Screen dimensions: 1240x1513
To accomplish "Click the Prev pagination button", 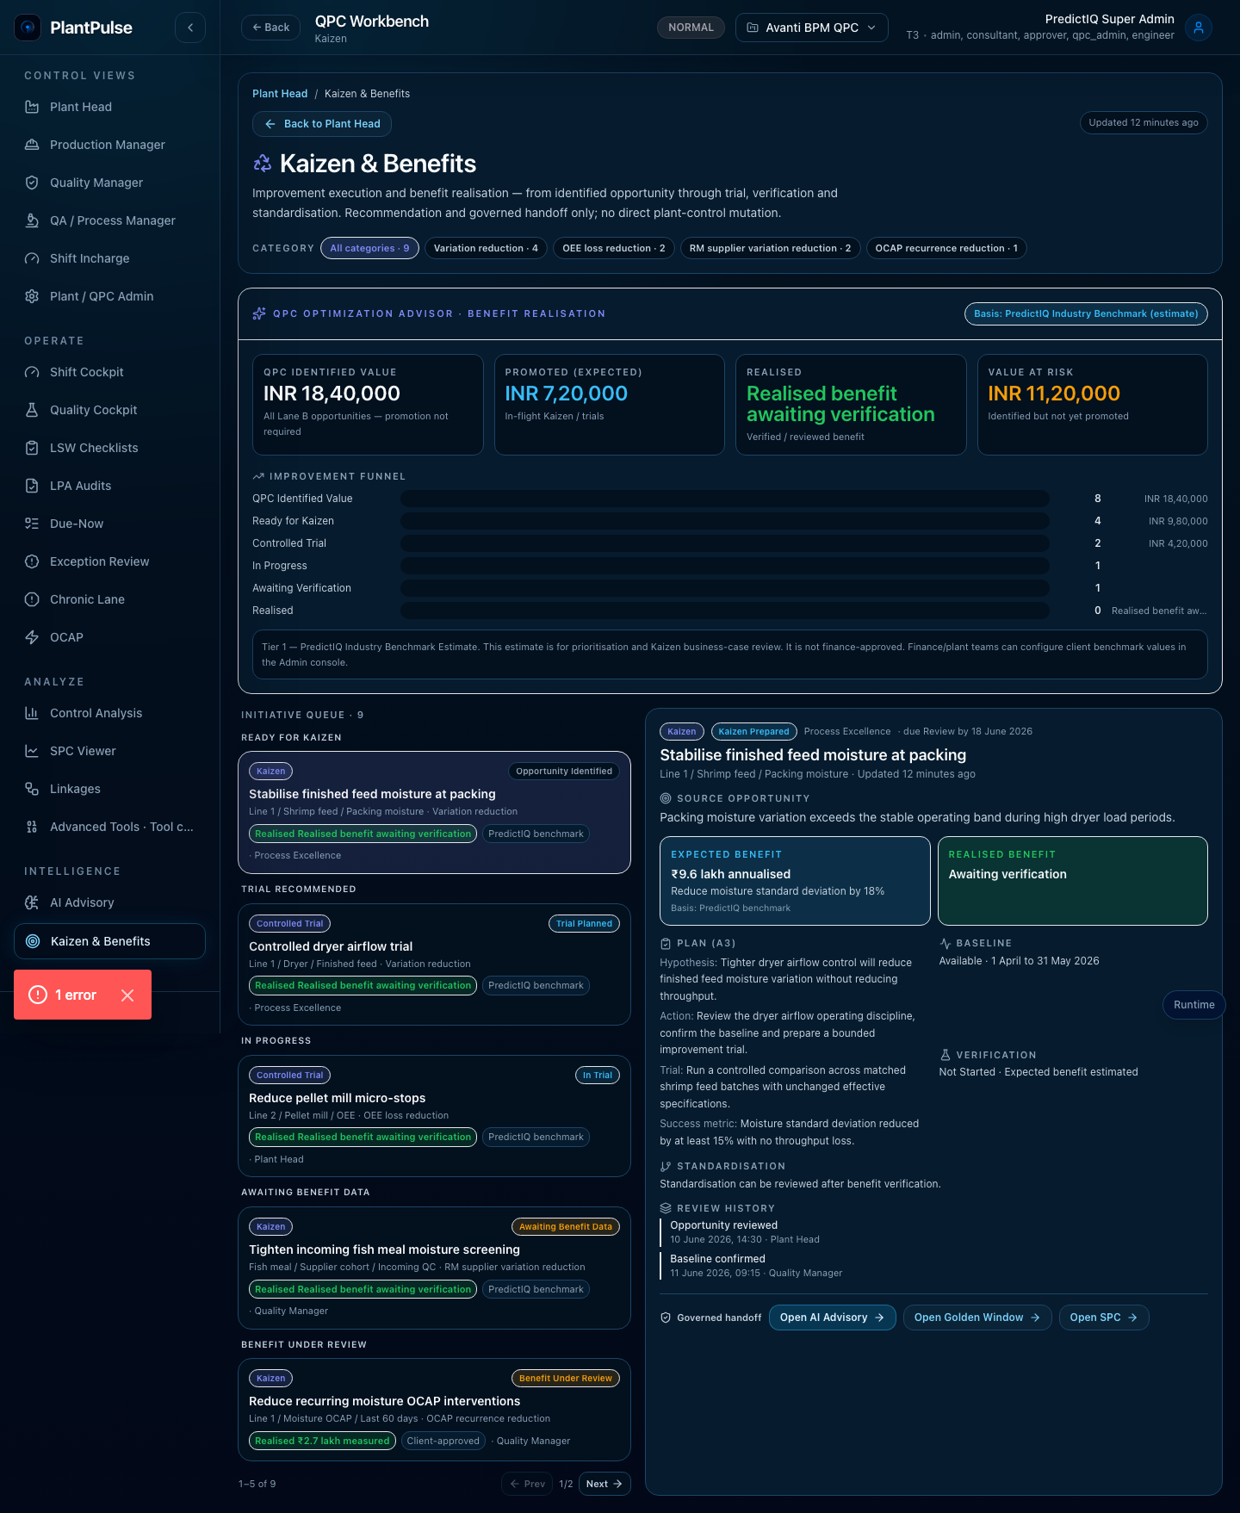I will (x=527, y=1484).
